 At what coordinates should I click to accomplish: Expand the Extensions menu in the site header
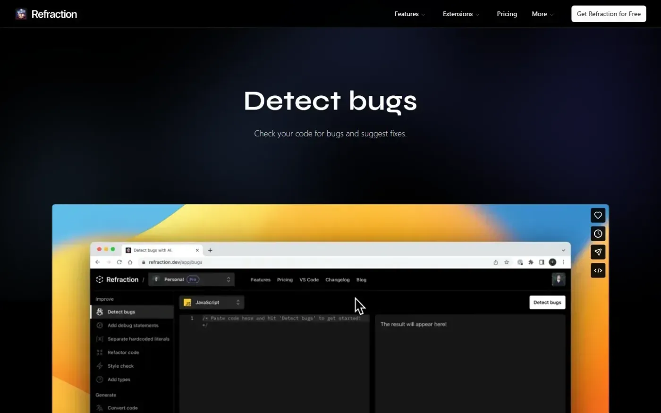(x=461, y=14)
